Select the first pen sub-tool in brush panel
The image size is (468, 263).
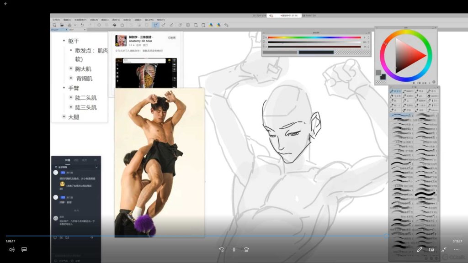point(396,91)
